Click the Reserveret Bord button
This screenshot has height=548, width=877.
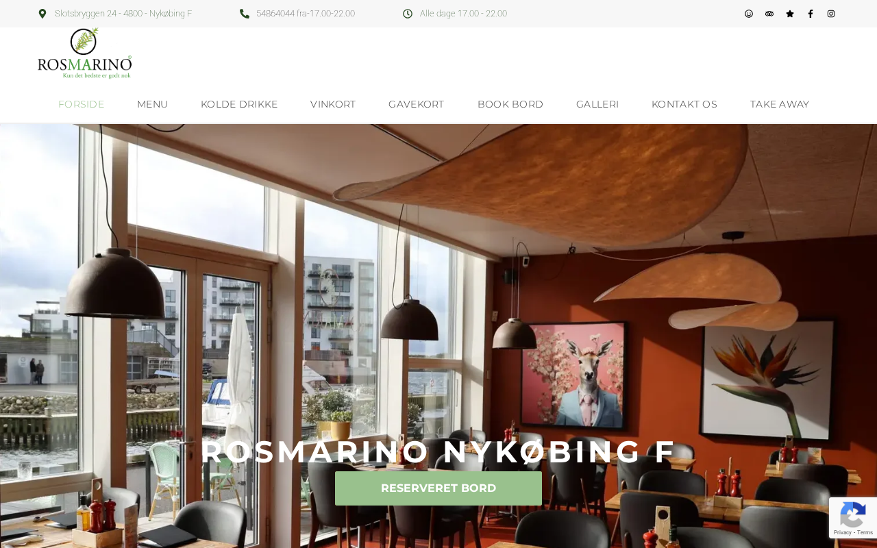pyautogui.click(x=438, y=488)
